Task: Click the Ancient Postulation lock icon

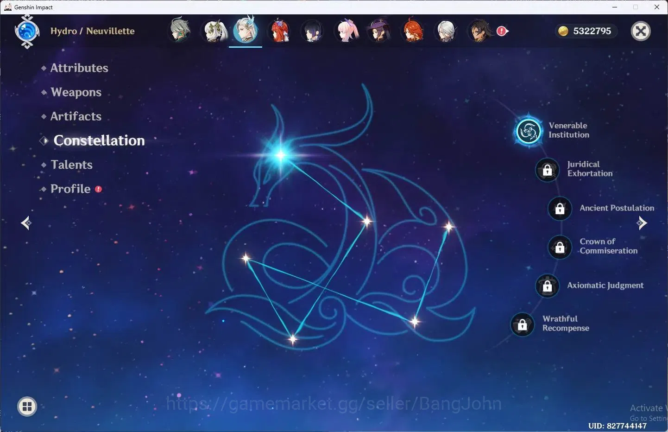Action: [560, 208]
